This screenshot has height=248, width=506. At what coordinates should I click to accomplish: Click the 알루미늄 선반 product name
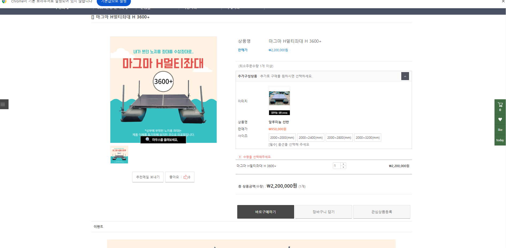tap(279, 122)
